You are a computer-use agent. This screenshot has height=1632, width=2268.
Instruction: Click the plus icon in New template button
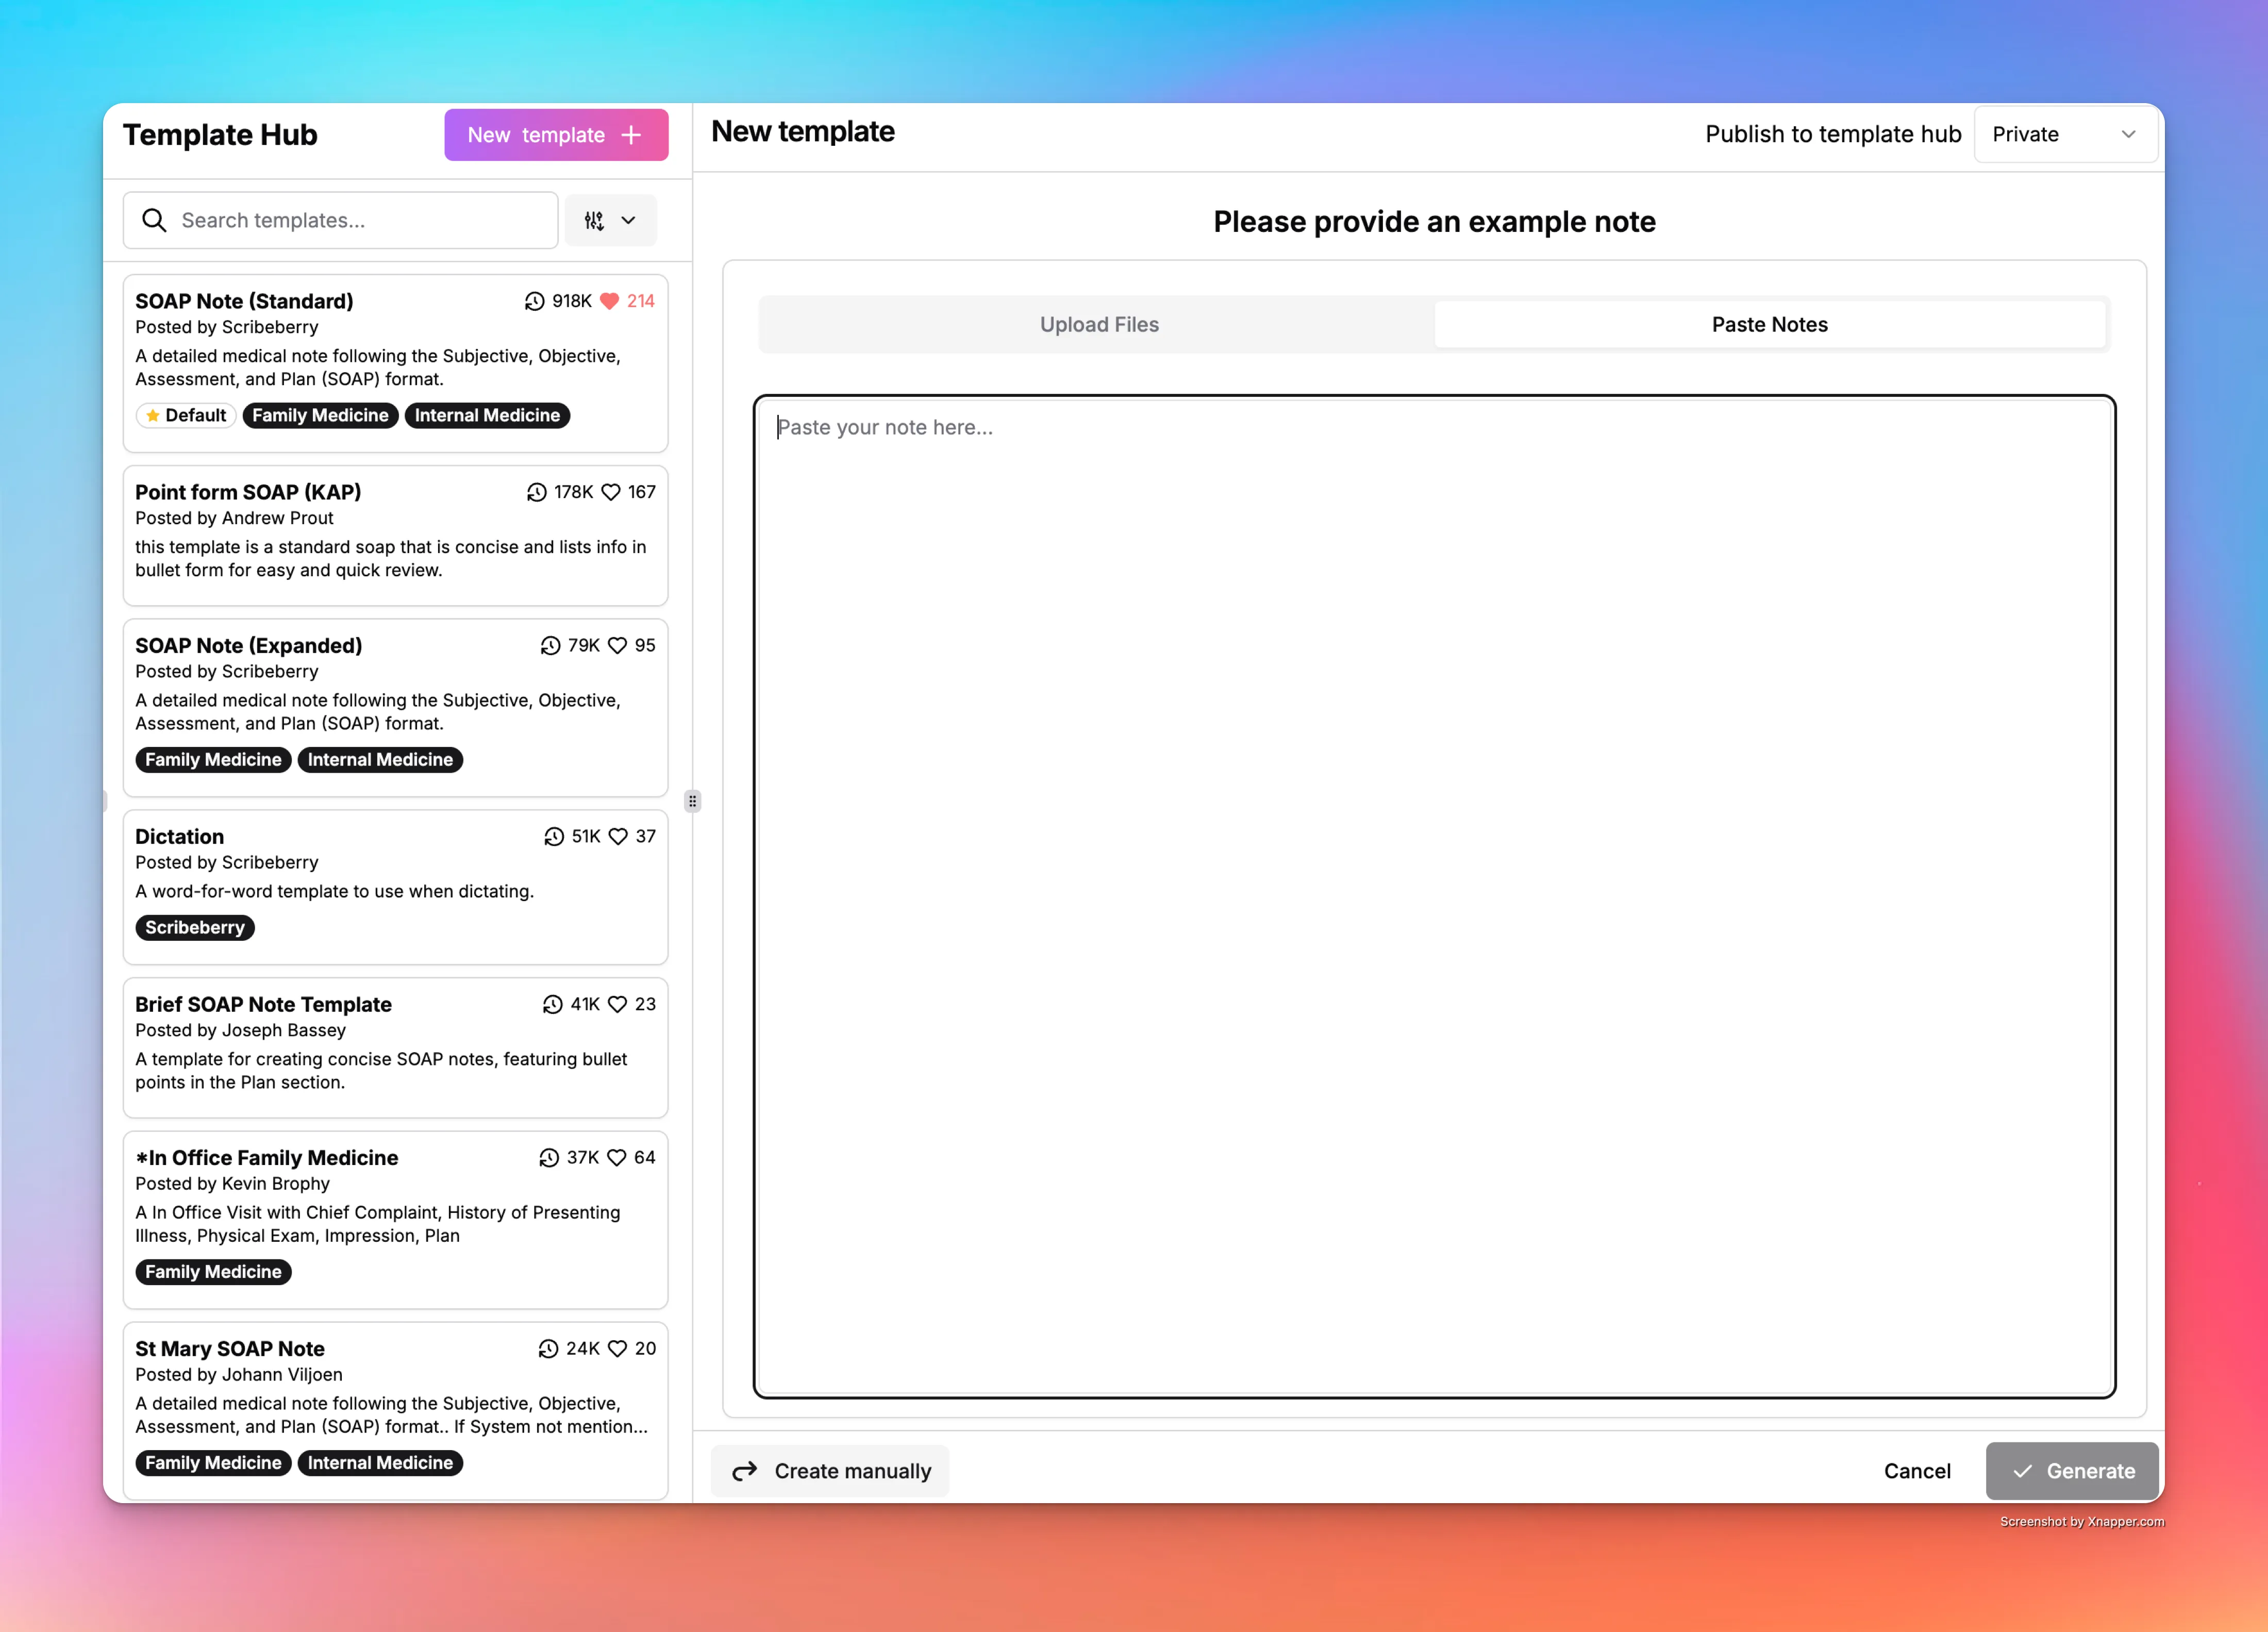[631, 135]
